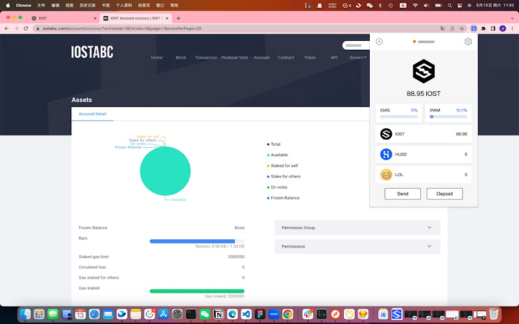Toggle Available series in chart legend
Viewport: 519px width, 324px height.
tap(278, 155)
